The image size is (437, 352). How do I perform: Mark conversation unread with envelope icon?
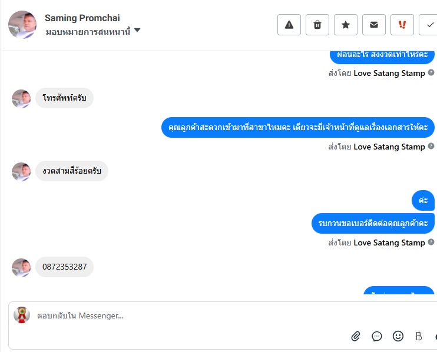click(x=374, y=25)
